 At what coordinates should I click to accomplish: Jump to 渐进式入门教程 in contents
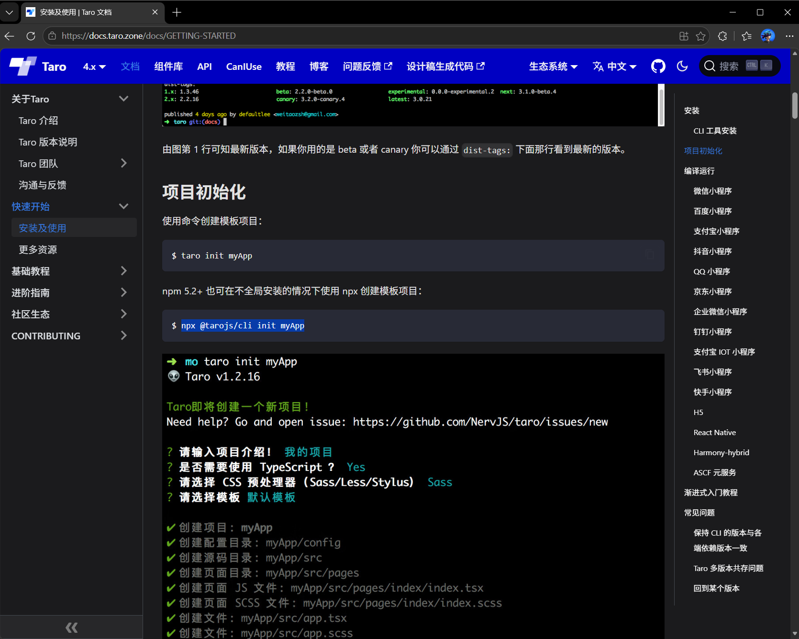pos(710,493)
